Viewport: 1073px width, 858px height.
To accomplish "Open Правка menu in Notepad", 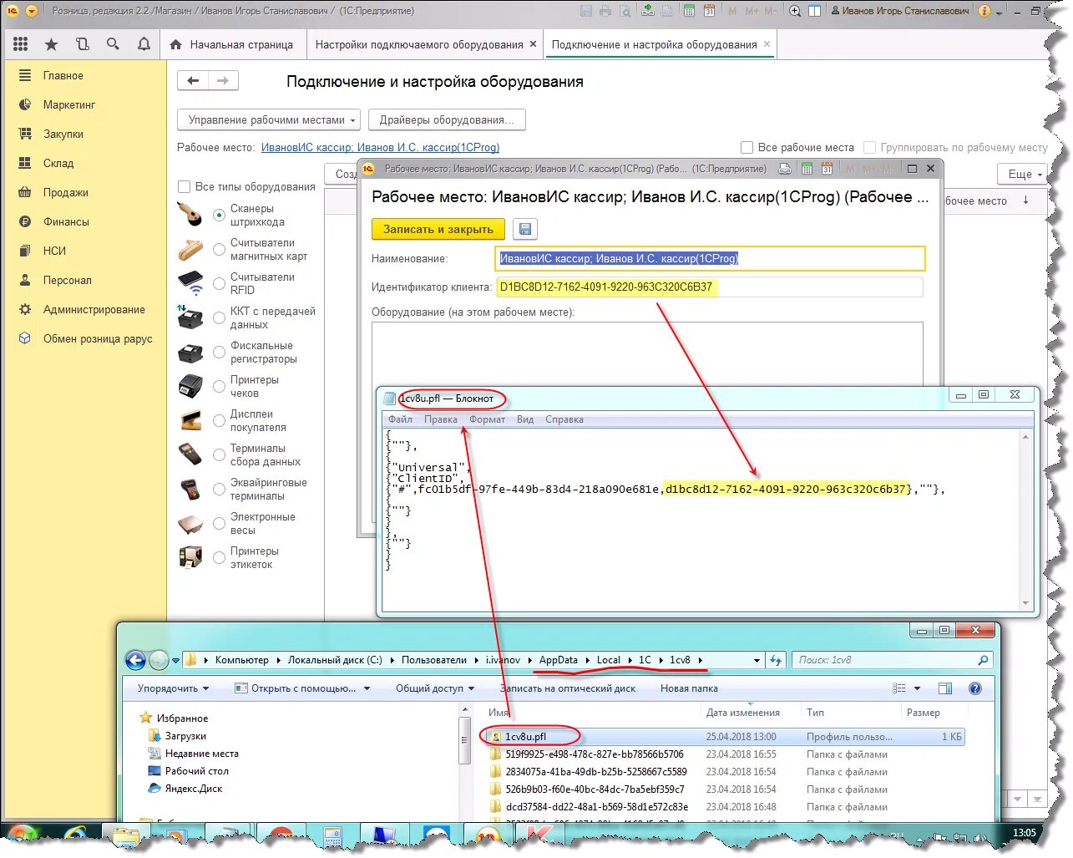I will [440, 419].
